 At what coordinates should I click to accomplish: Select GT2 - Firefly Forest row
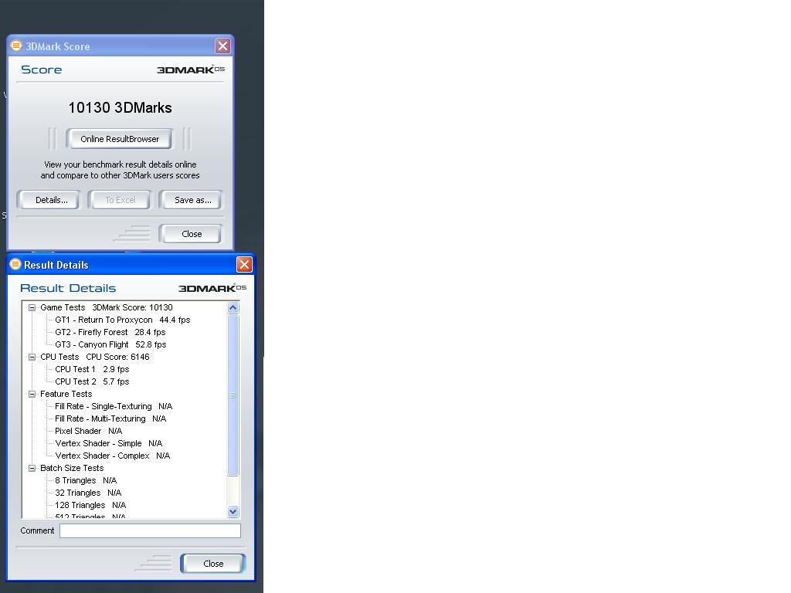pyautogui.click(x=110, y=332)
